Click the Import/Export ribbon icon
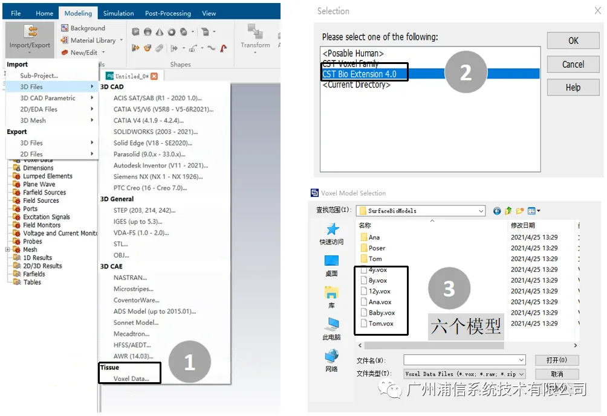 coord(30,32)
